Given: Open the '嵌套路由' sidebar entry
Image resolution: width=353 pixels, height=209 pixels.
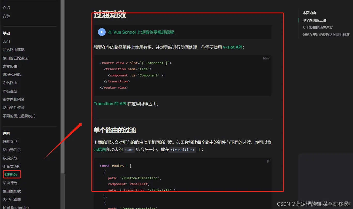Looking at the screenshot, I should pyautogui.click(x=10, y=66).
